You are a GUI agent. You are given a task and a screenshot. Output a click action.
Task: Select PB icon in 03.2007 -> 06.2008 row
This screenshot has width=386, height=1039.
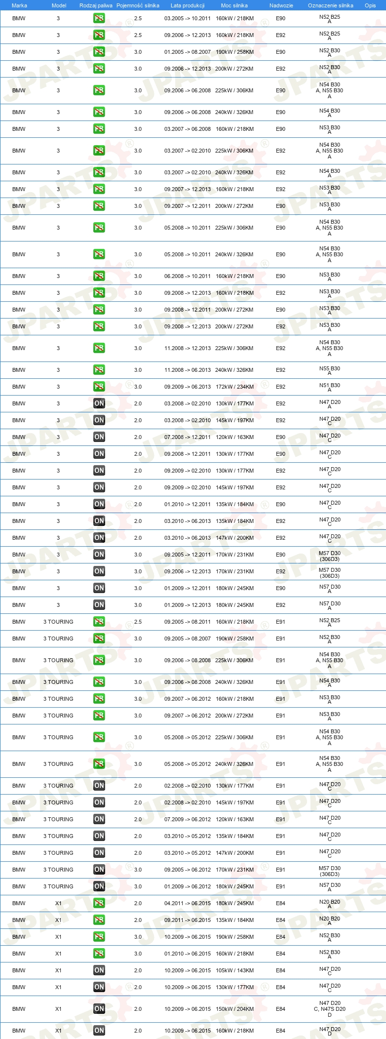pyautogui.click(x=99, y=129)
